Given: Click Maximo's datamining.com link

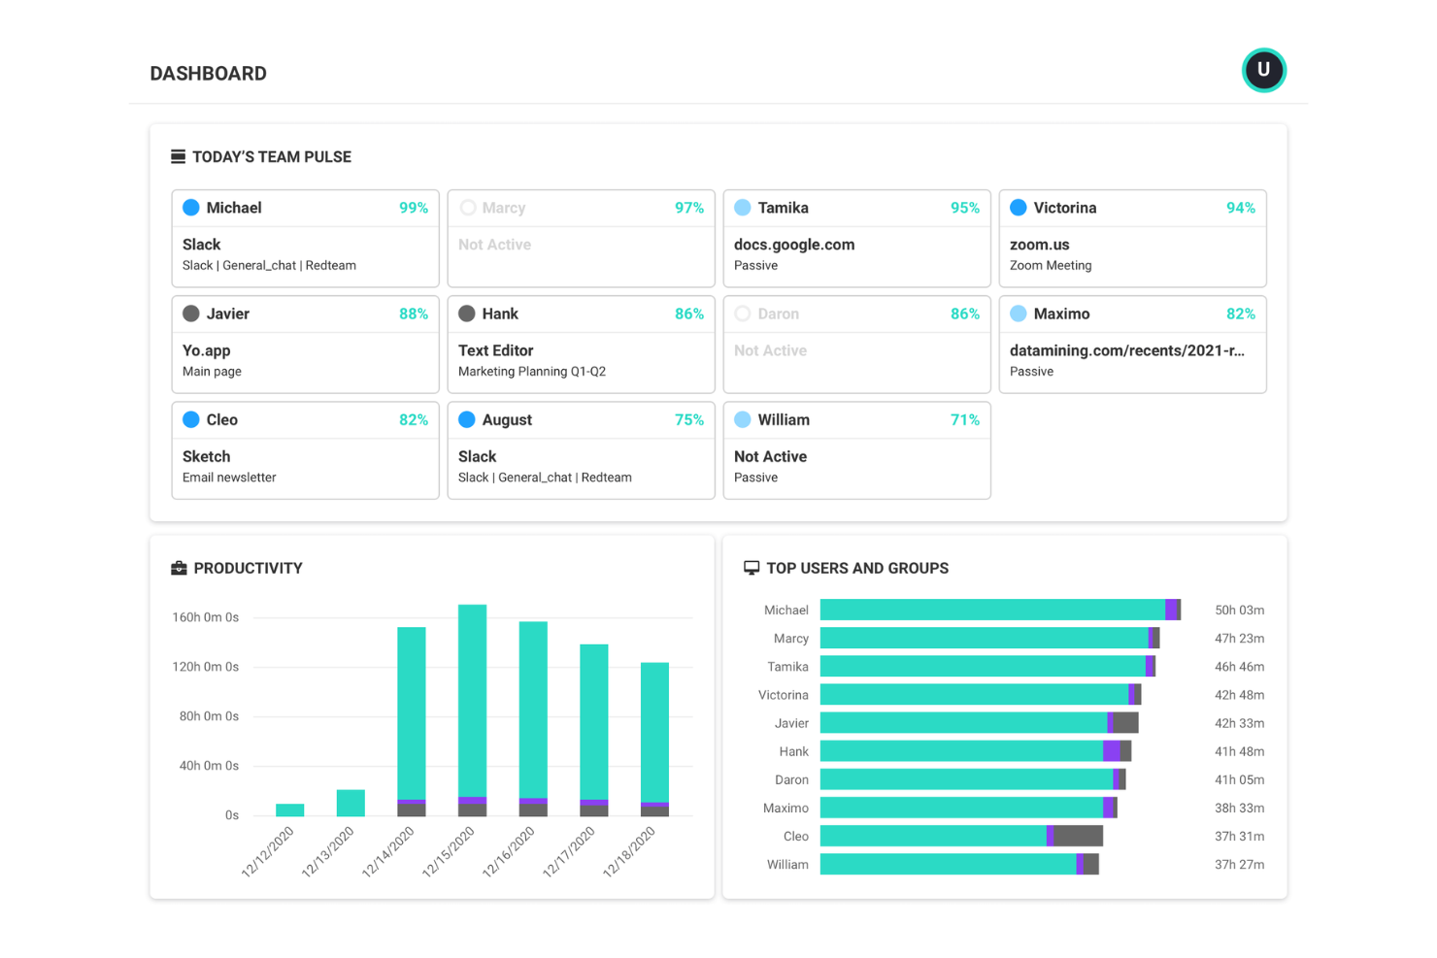Looking at the screenshot, I should click(x=1126, y=350).
